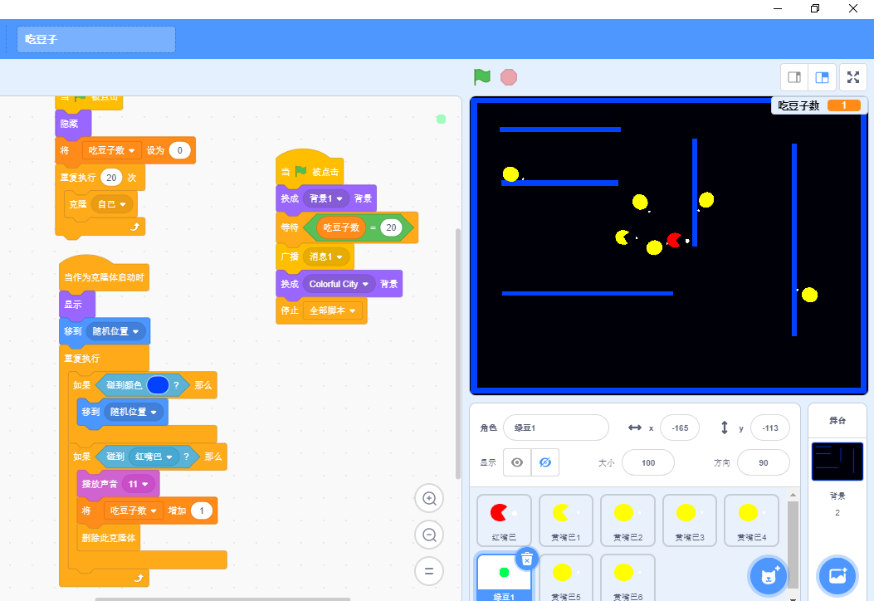Open the choose a backdrop button

(x=837, y=575)
